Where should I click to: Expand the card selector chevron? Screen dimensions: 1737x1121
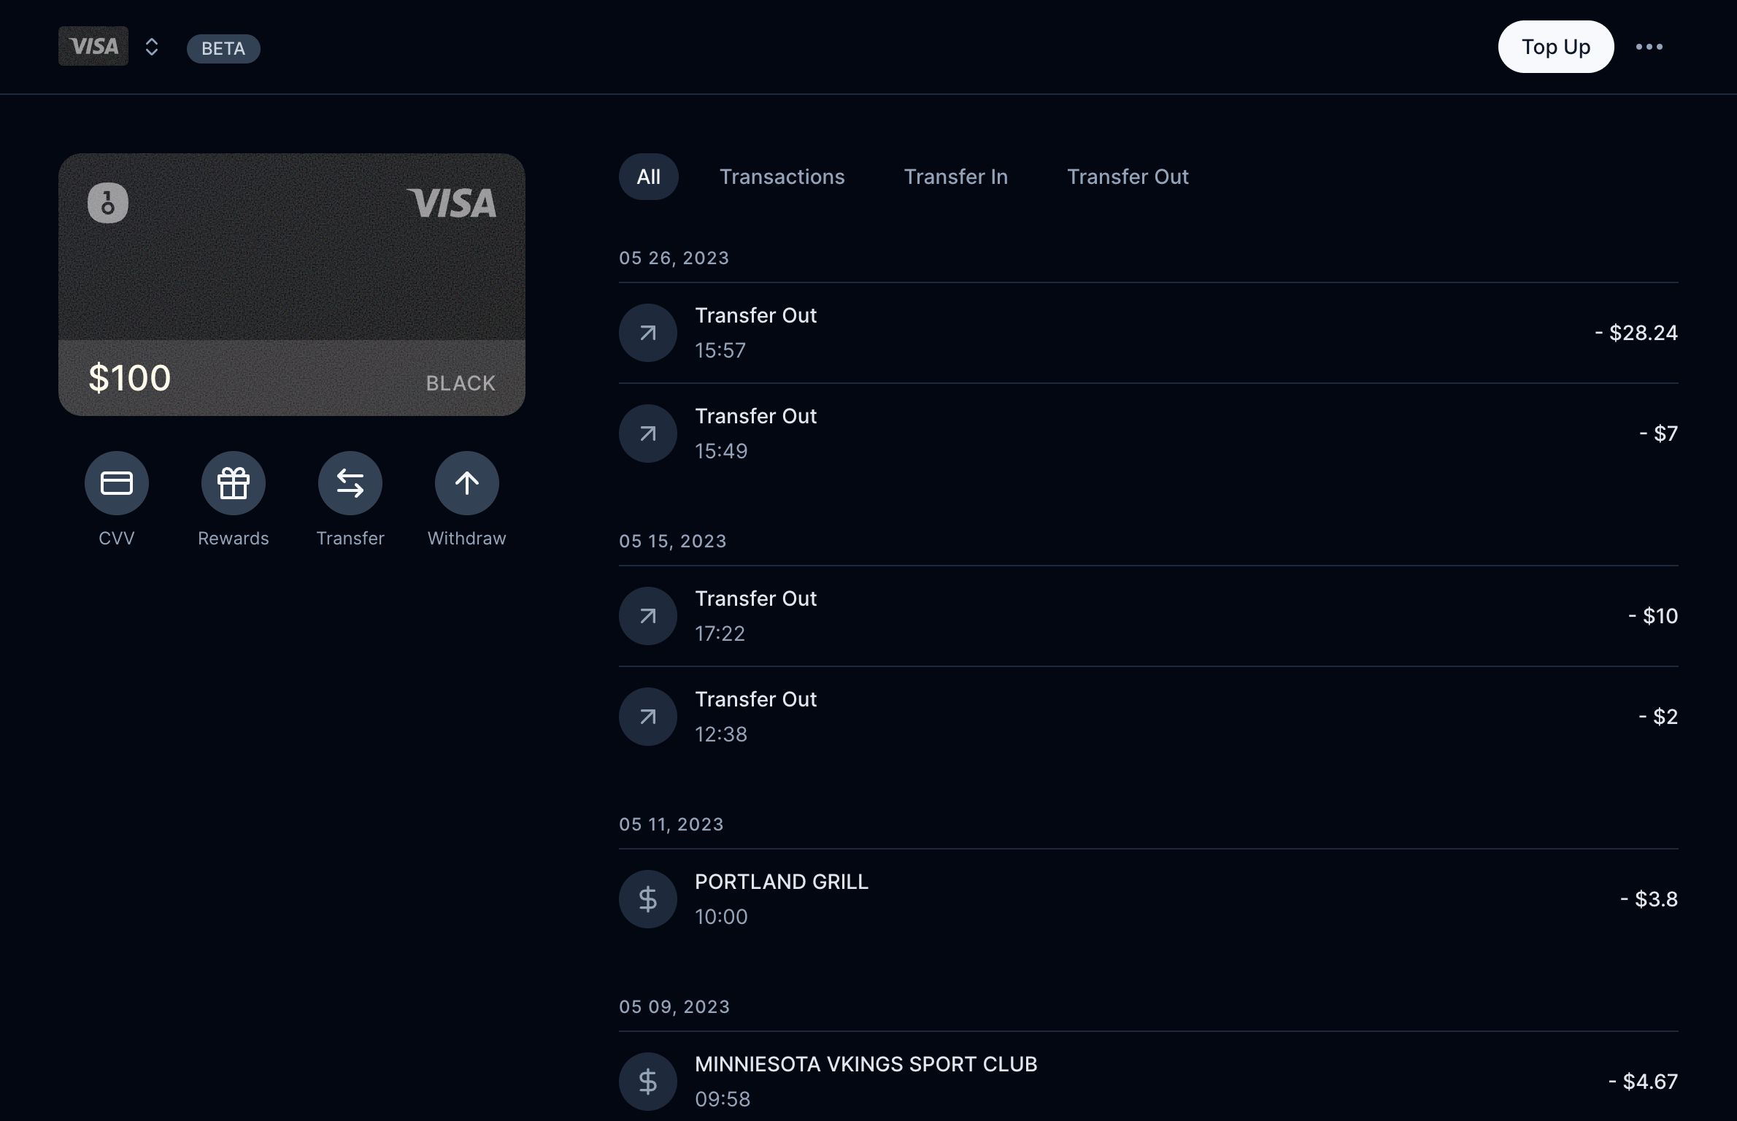click(x=152, y=47)
